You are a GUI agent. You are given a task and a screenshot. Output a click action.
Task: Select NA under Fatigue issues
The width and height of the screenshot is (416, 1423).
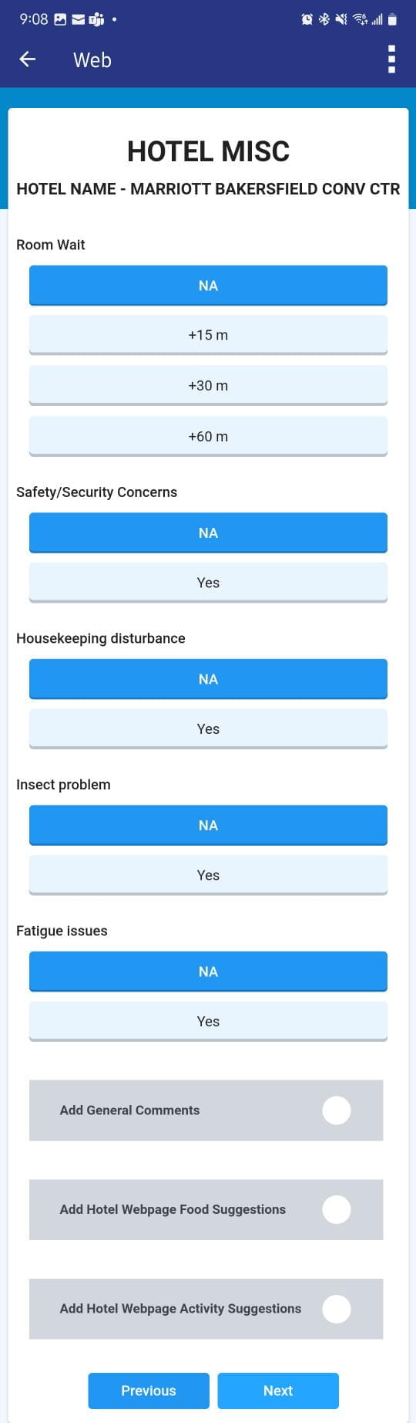pyautogui.click(x=208, y=972)
